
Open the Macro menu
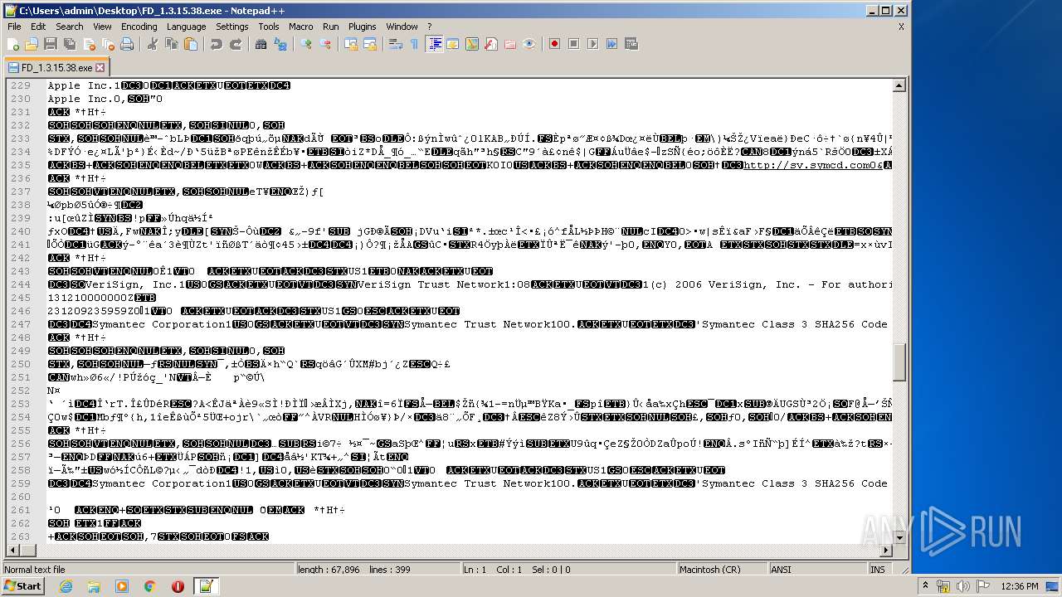[x=301, y=27]
